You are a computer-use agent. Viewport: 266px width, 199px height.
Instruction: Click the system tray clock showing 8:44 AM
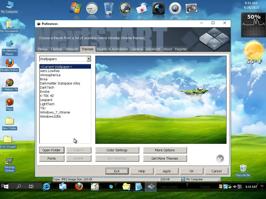tap(251, 187)
